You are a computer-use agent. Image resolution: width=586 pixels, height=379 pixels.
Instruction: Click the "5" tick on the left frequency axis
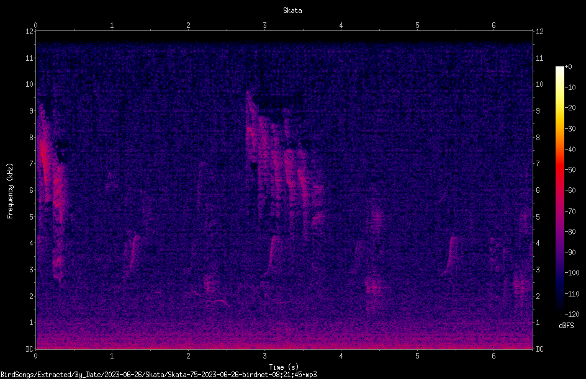32,216
